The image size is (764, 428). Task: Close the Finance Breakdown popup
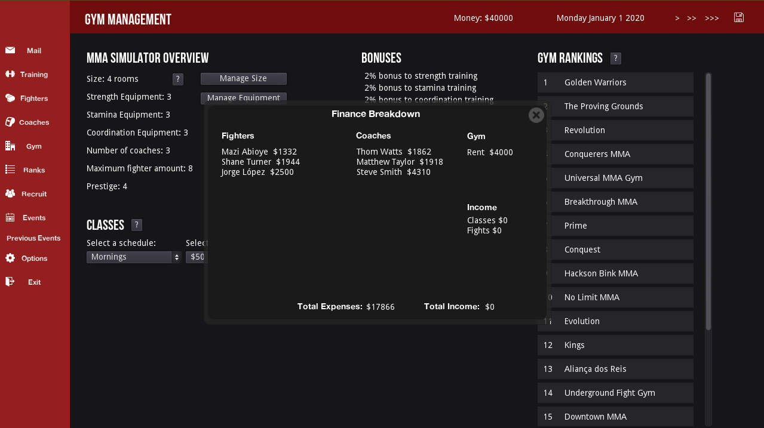tap(536, 115)
